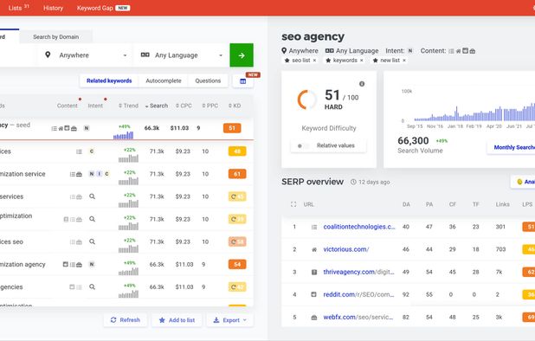The width and height of the screenshot is (535, 341).
Task: Open the Any Language dropdown
Action: click(181, 55)
